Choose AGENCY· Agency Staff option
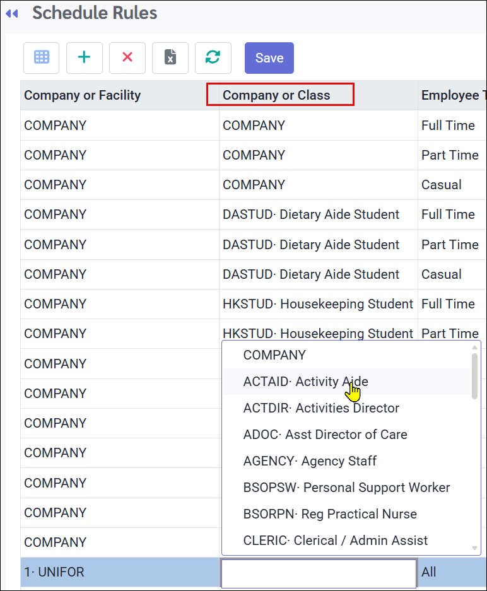 point(347,460)
